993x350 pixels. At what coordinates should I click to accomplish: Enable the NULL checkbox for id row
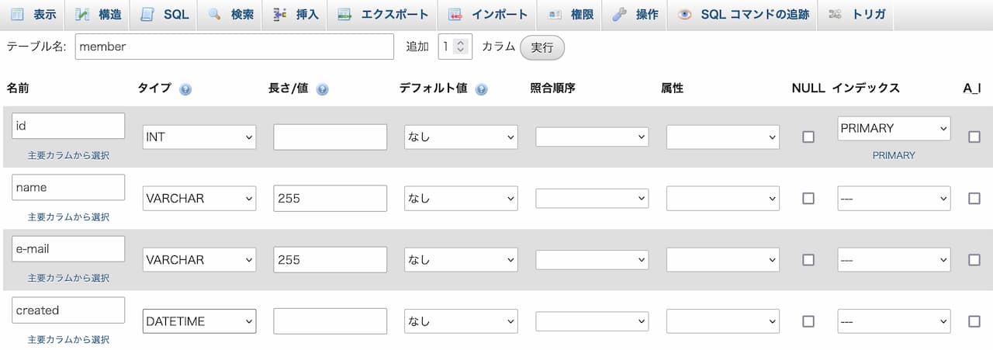click(808, 137)
